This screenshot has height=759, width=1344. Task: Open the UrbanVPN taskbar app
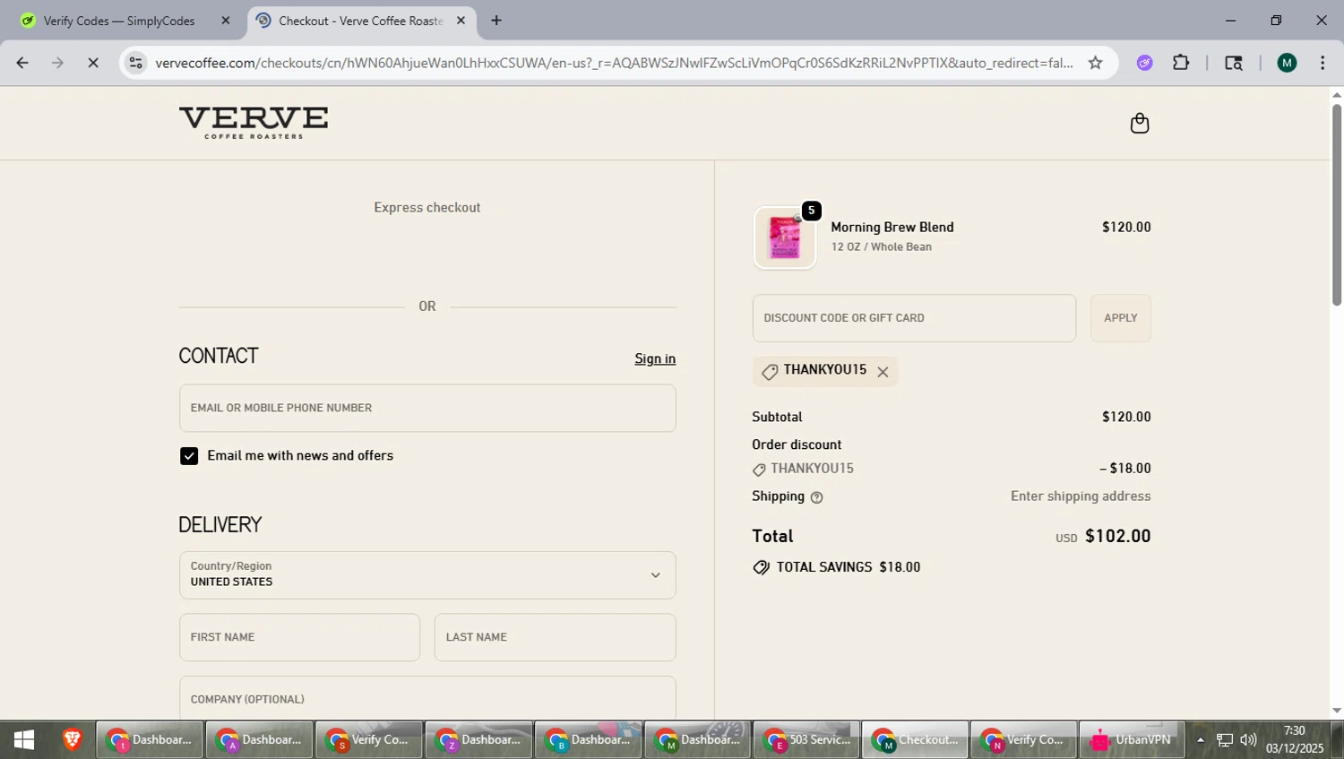click(x=1132, y=740)
